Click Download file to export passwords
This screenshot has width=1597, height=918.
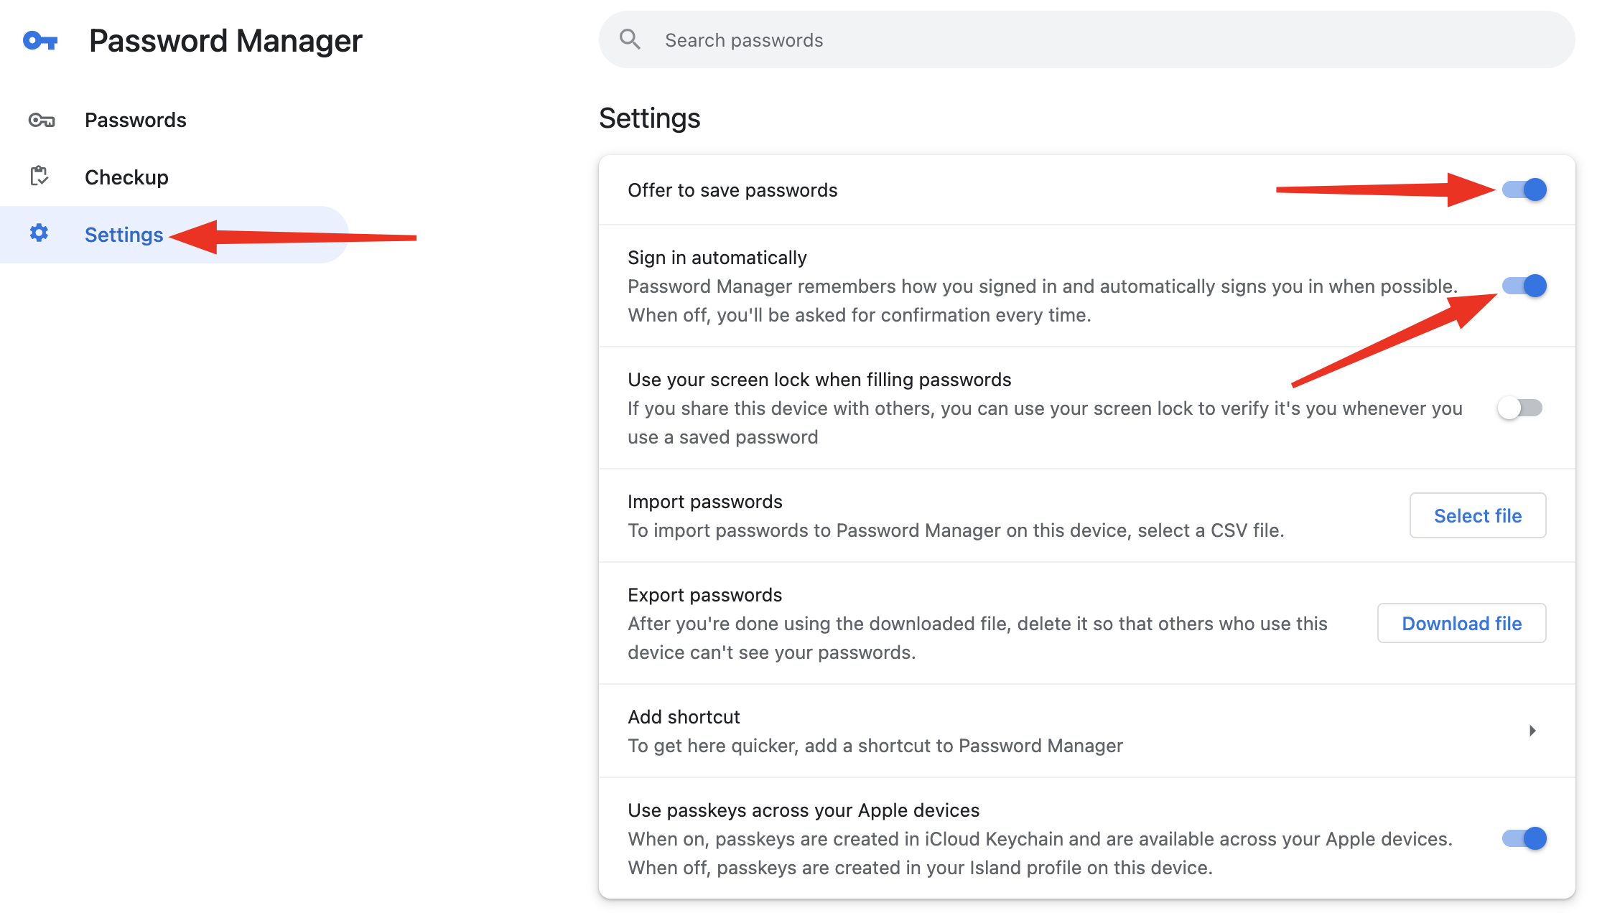(1462, 623)
